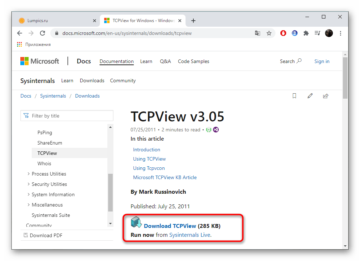This screenshot has width=360, height=261.
Task: Click the Download PDF button
Action: pyautogui.click(x=43, y=235)
